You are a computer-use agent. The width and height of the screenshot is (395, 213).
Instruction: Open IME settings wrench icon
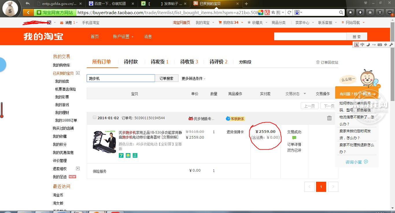coord(391,45)
